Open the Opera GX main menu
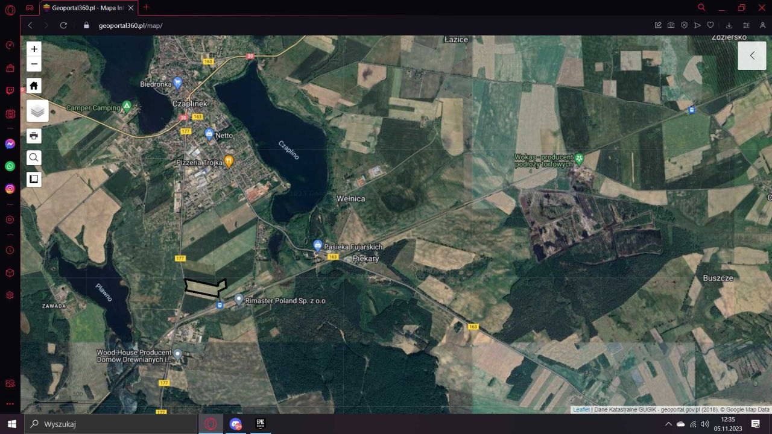The width and height of the screenshot is (772, 434). point(10,10)
